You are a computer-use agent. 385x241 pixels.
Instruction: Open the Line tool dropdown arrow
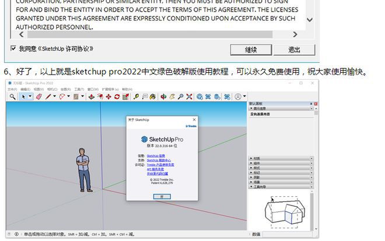(x=54, y=97)
